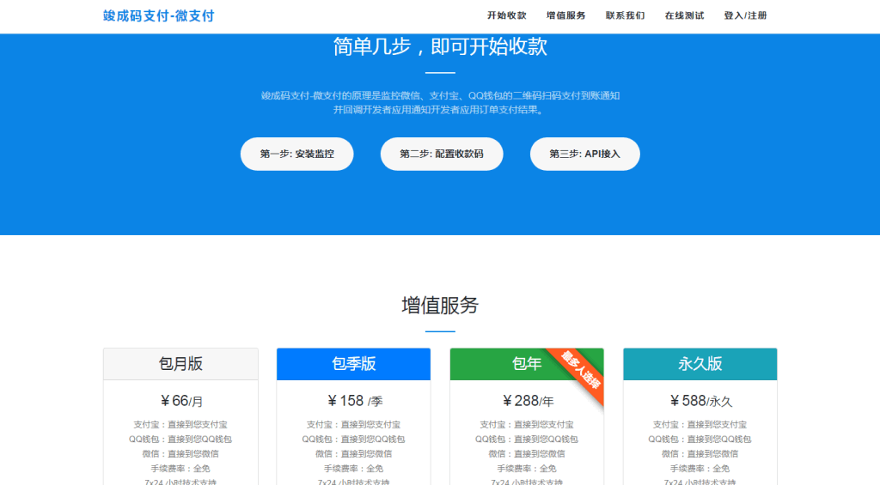Click the 简单几步，即可开始收款 heading

tap(440, 46)
